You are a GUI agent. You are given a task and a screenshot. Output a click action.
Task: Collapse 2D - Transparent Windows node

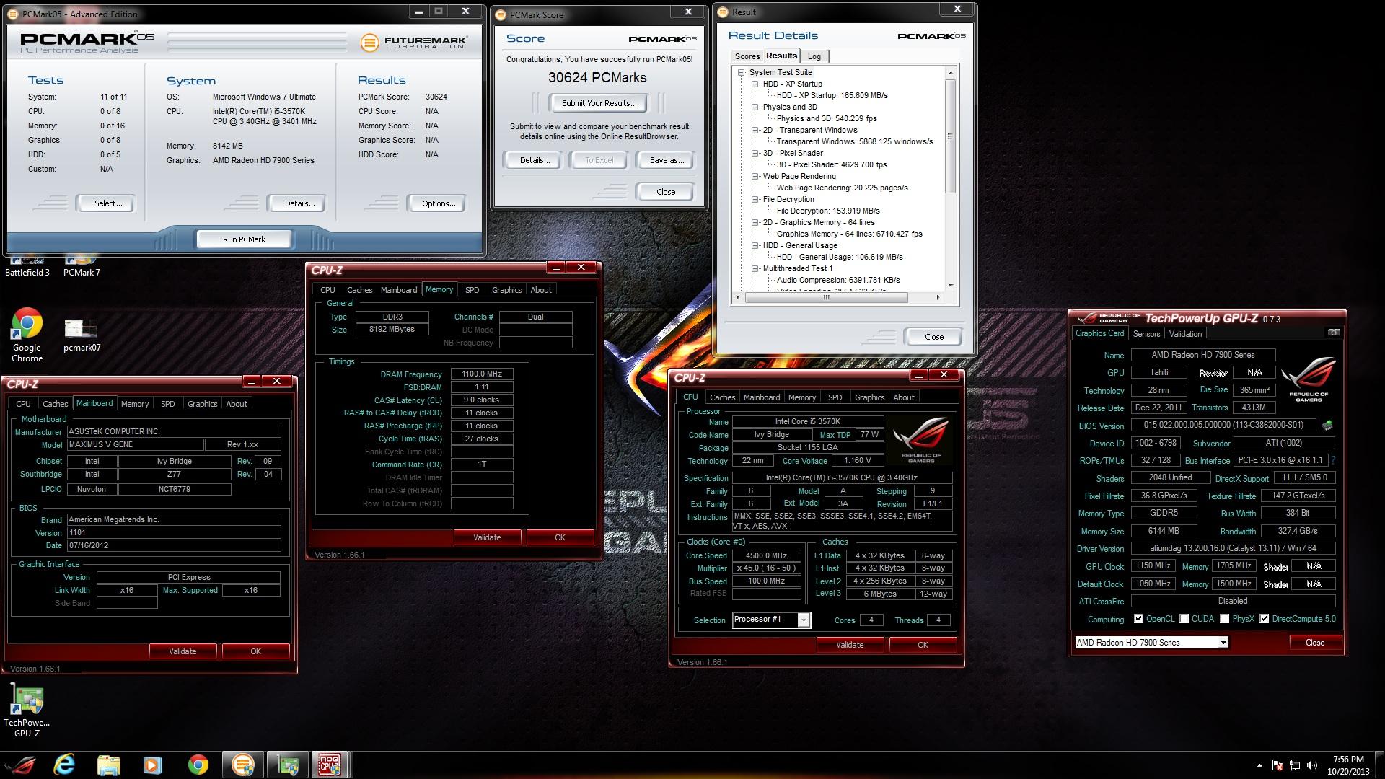coord(755,130)
